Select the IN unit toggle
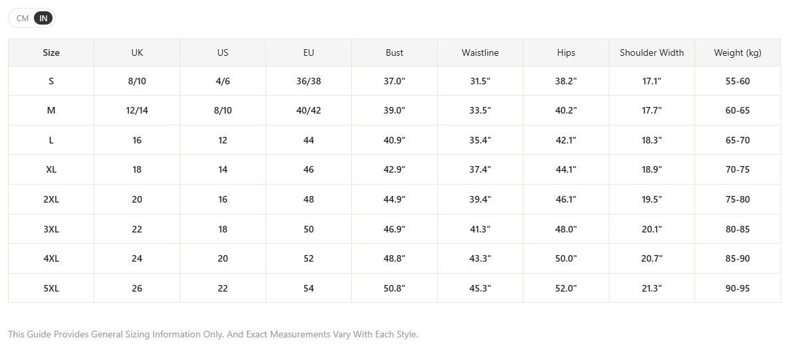 point(43,18)
